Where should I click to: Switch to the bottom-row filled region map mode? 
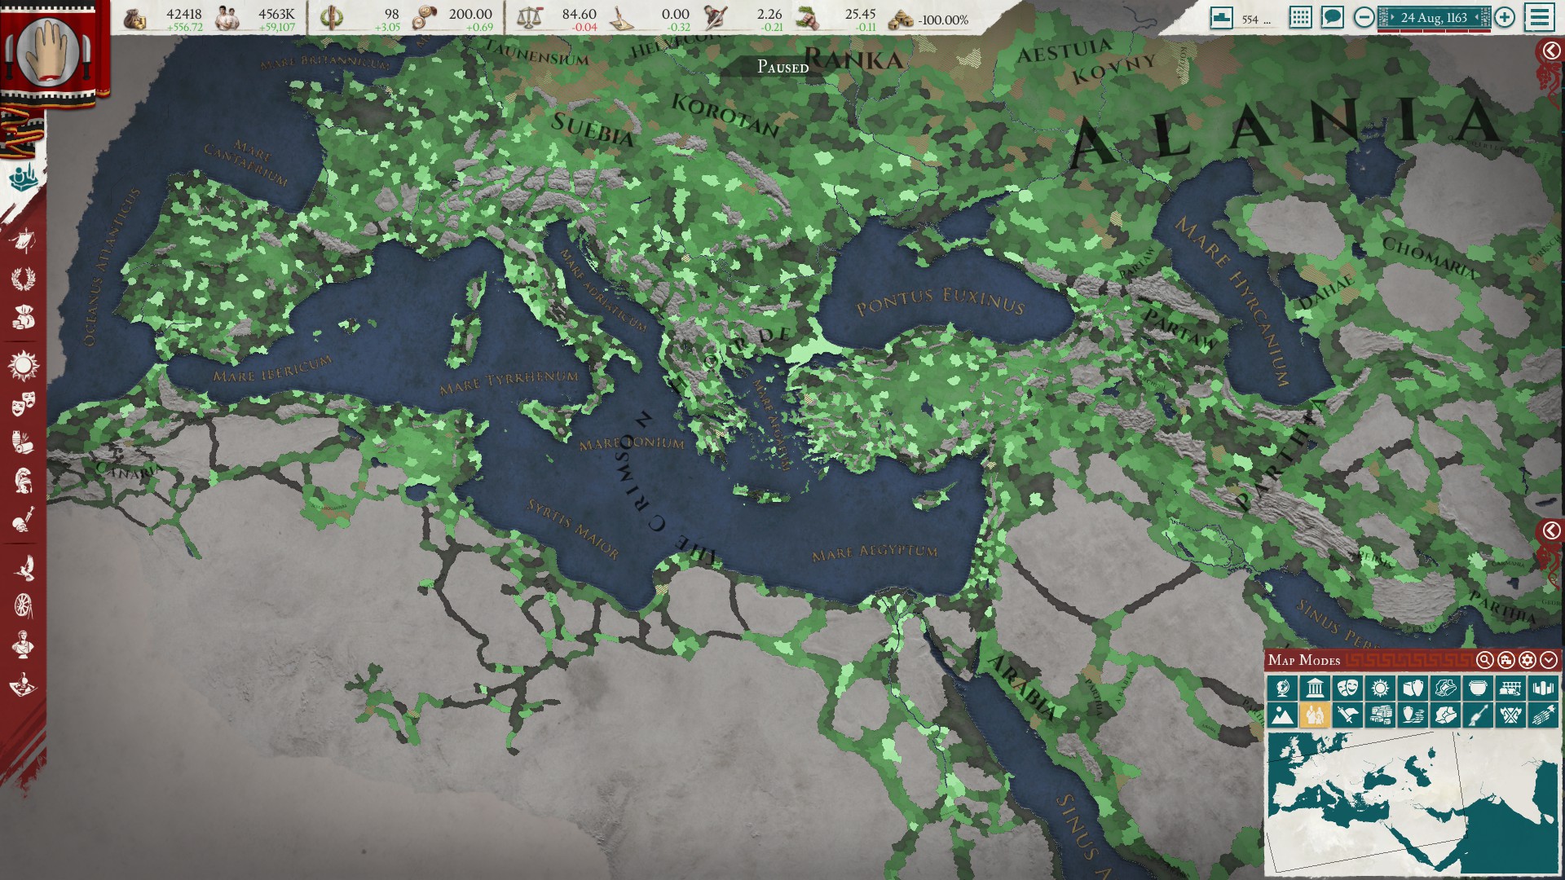(1445, 715)
